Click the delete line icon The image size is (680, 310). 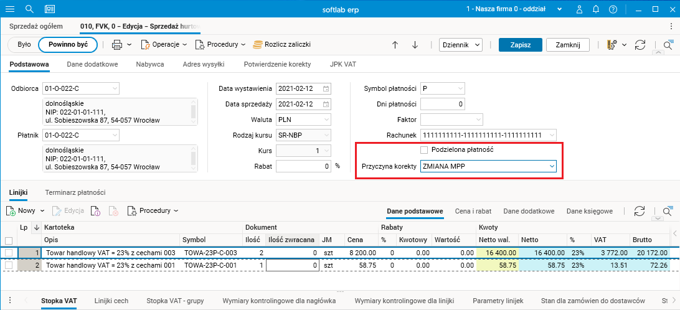tap(113, 211)
